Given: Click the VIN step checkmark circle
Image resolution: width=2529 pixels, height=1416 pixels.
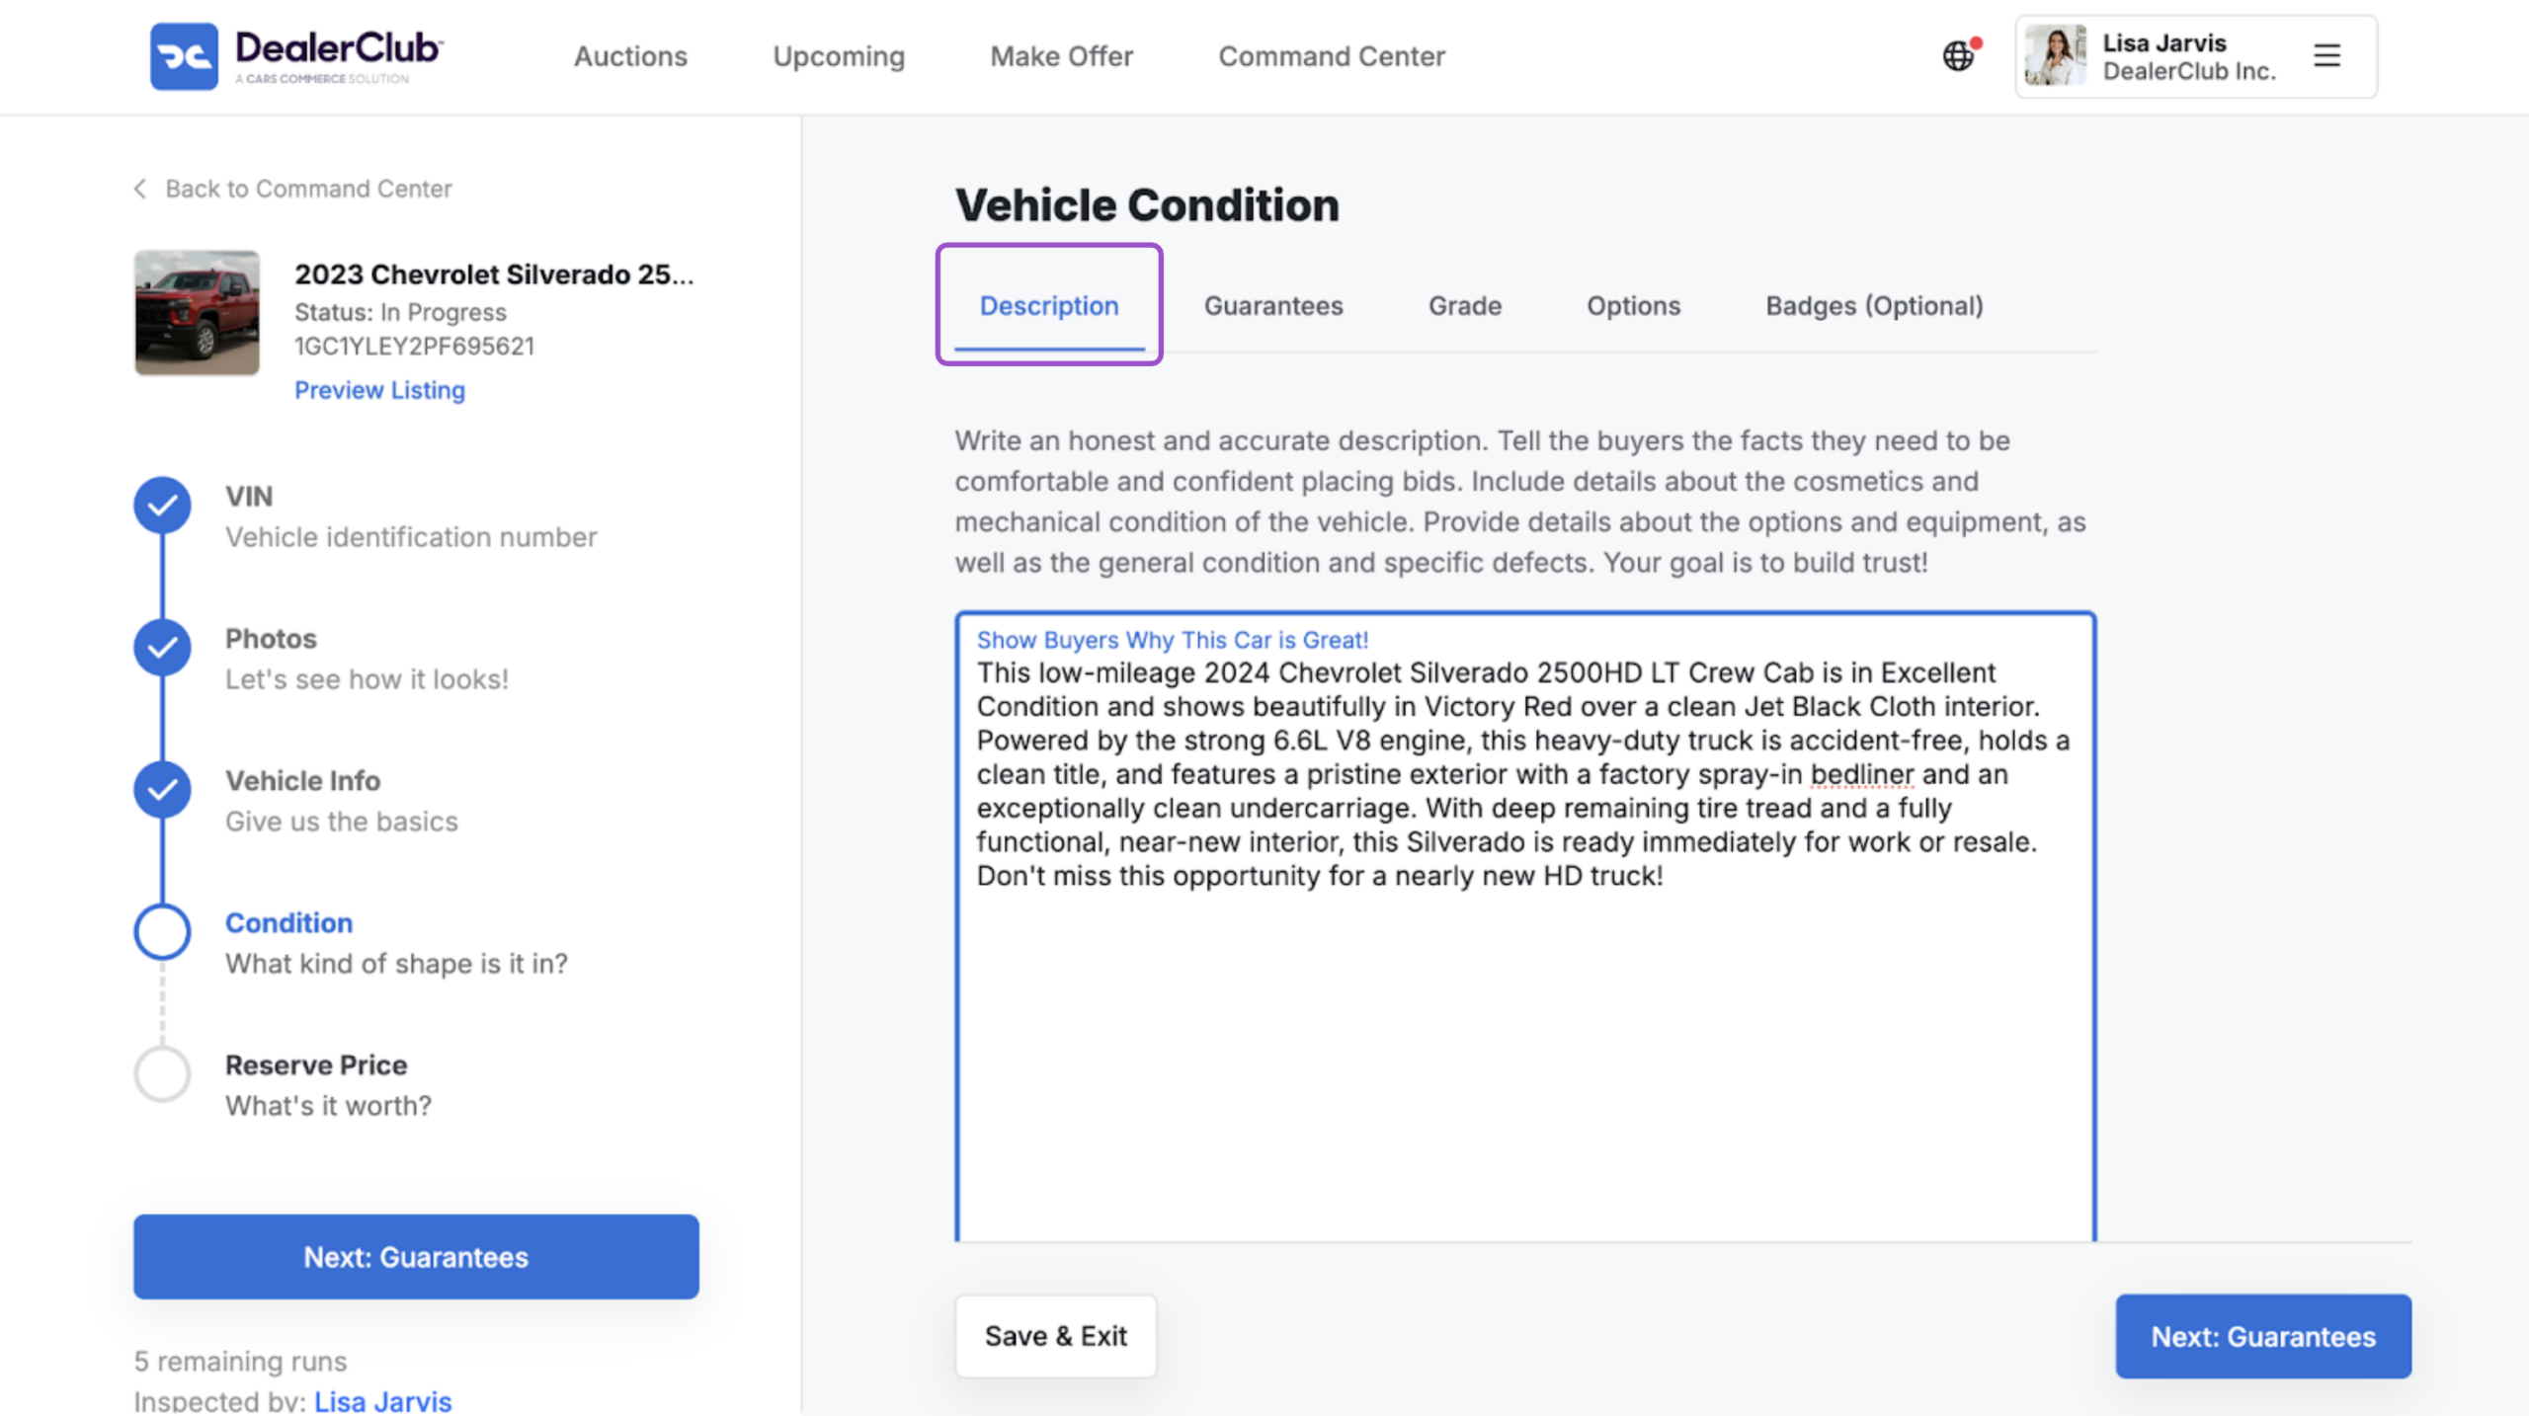Looking at the screenshot, I should click(162, 506).
